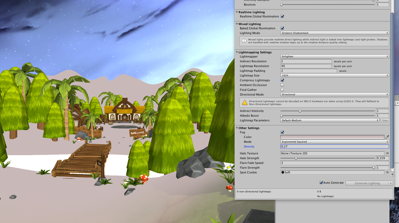Click the Lightmap Padding input field

(308, 71)
